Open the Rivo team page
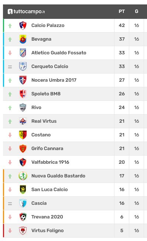Image resolution: width=147 pixels, height=241 pixels. (x=36, y=108)
